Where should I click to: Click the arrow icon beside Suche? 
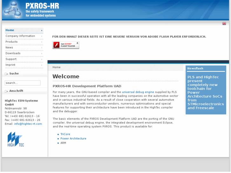coord(6,74)
